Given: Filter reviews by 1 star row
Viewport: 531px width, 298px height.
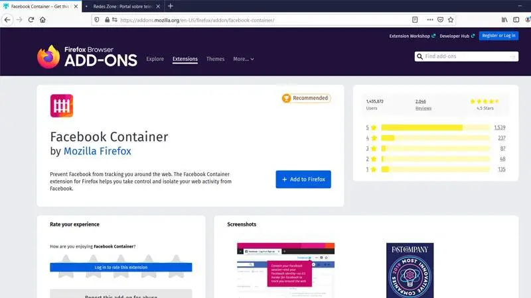Looking at the screenshot, I should [x=435, y=170].
